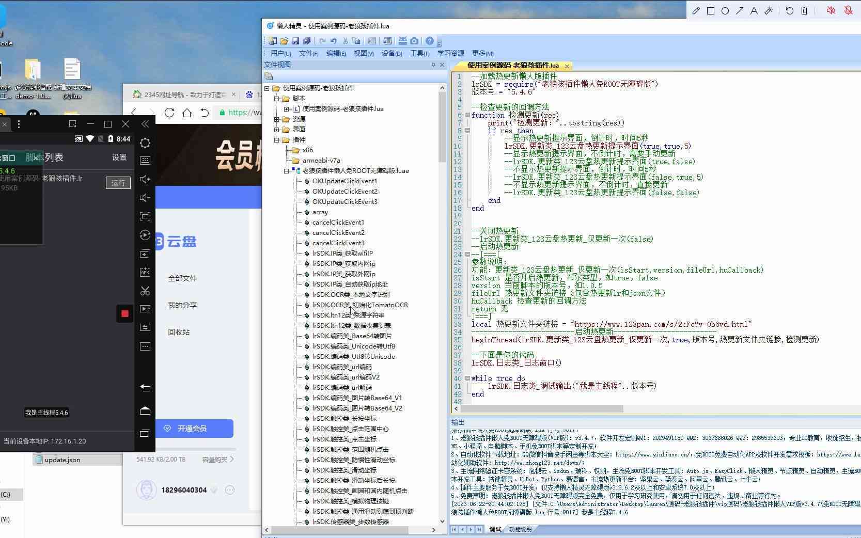861x538 pixels.
Task: Create a new project in the IDE toolbar
Action: click(273, 41)
